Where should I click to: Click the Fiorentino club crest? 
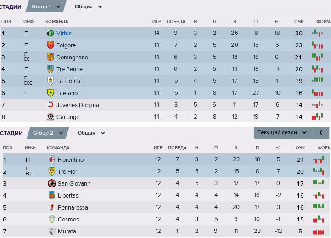[x=52, y=159]
